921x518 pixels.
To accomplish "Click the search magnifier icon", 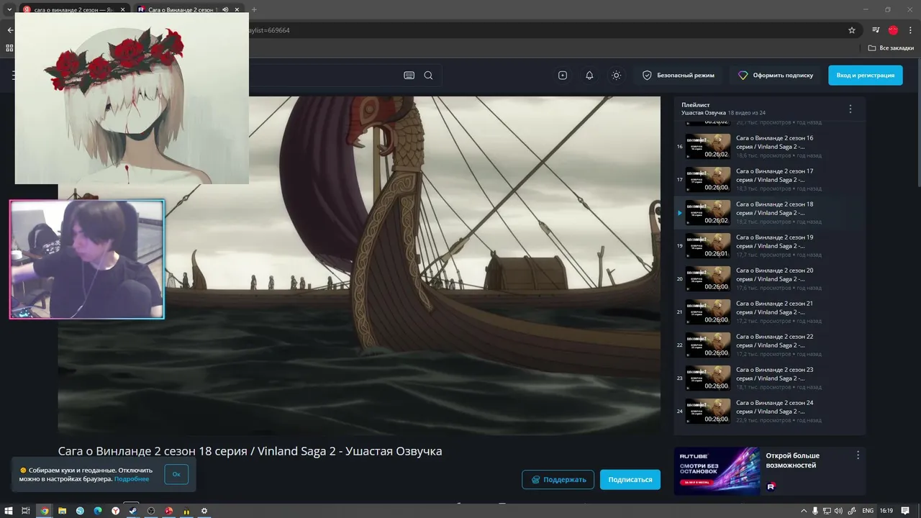I will tap(428, 76).
